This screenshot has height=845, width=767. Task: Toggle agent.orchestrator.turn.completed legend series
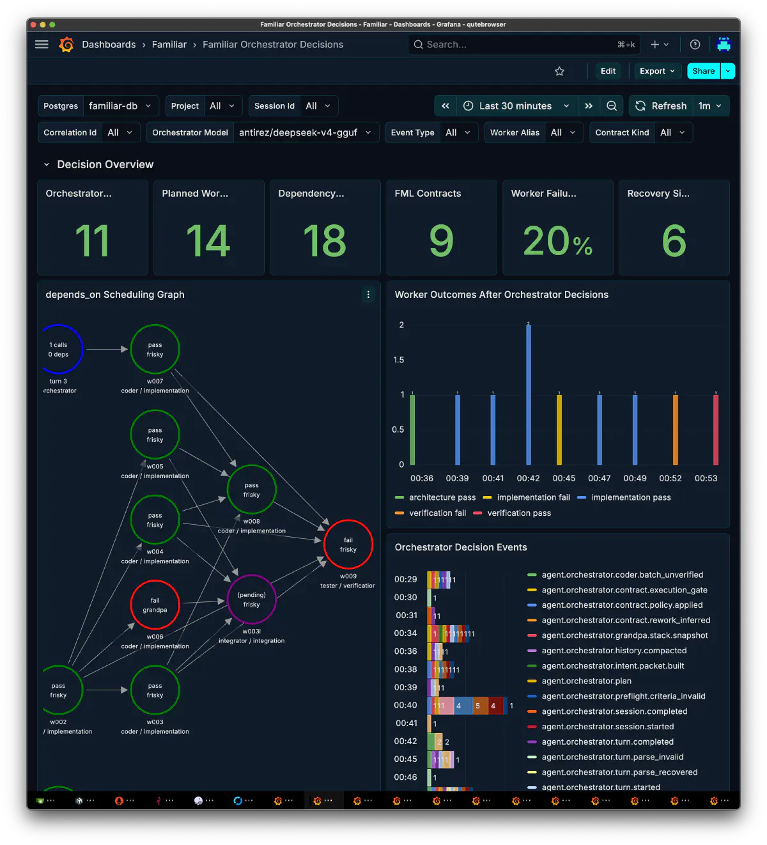[607, 741]
